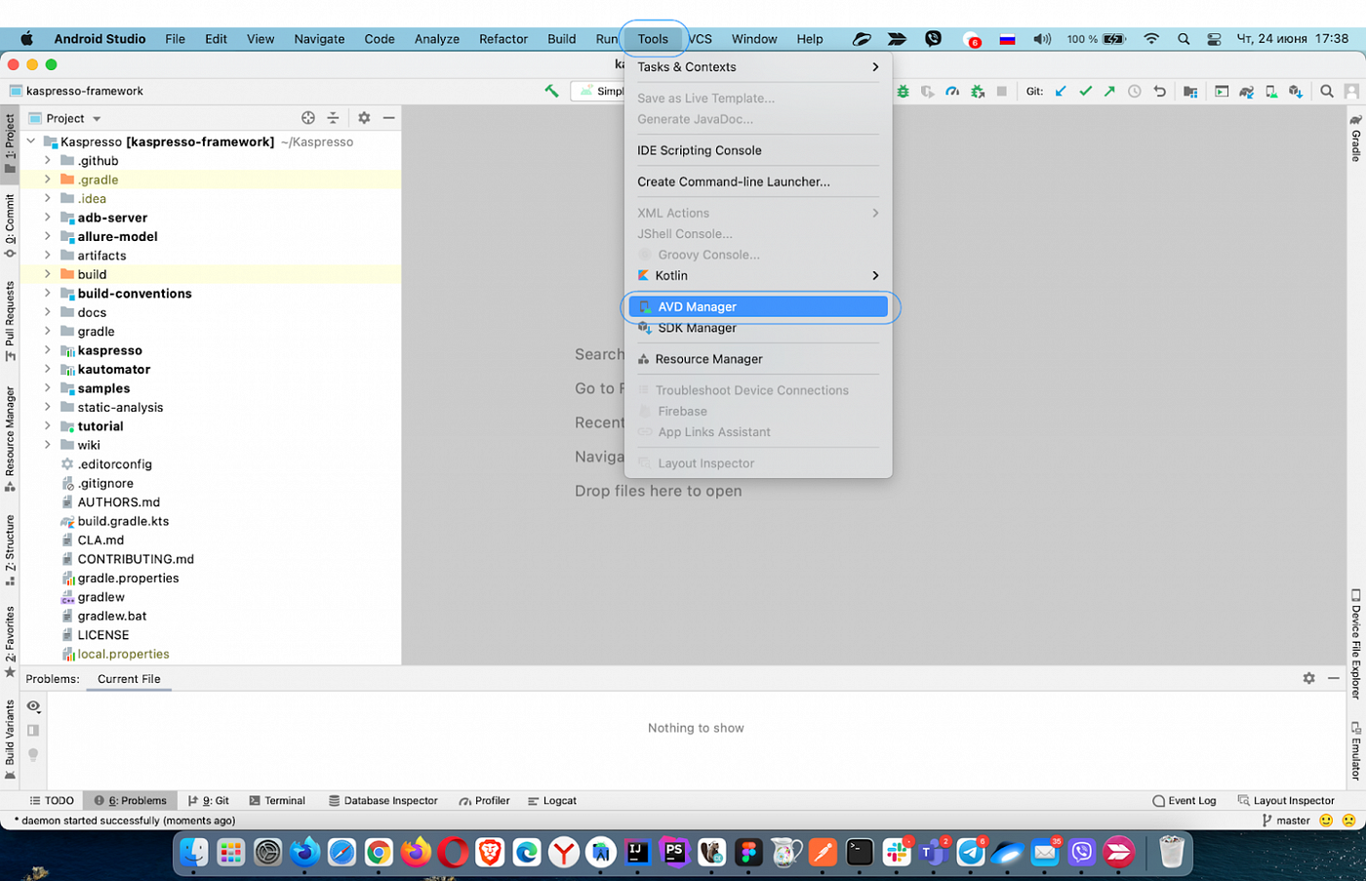Open Project panel settings gear
The width and height of the screenshot is (1366, 881).
click(364, 118)
